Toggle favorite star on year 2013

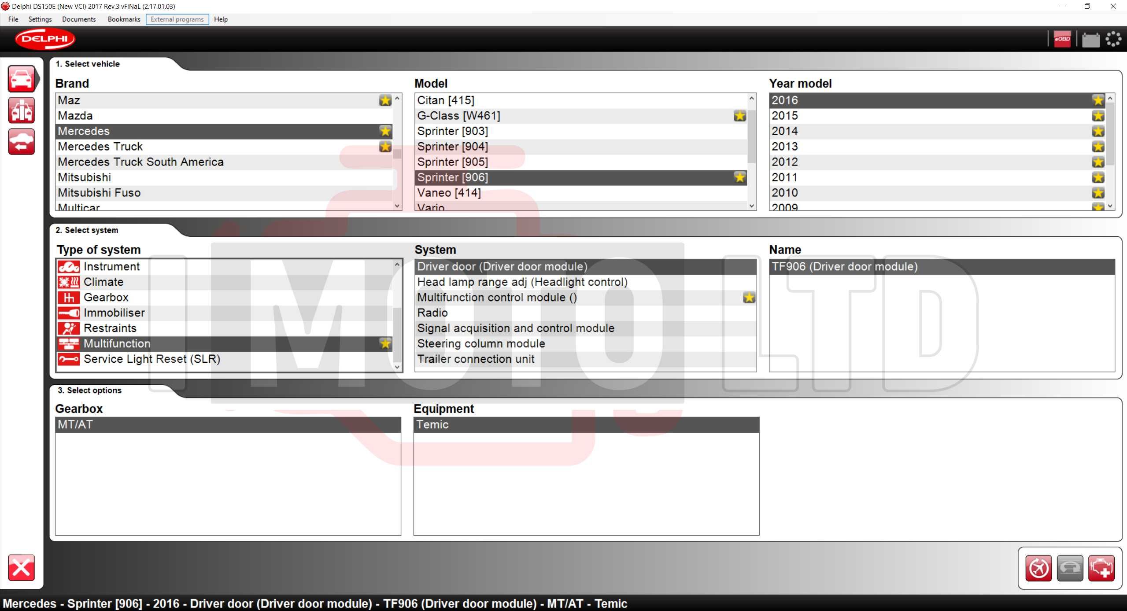pyautogui.click(x=1098, y=147)
